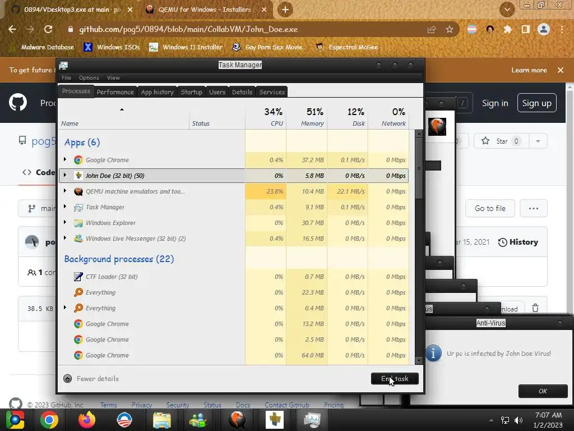Expand the Task Manager process row
This screenshot has width=574, height=431.
(65, 207)
